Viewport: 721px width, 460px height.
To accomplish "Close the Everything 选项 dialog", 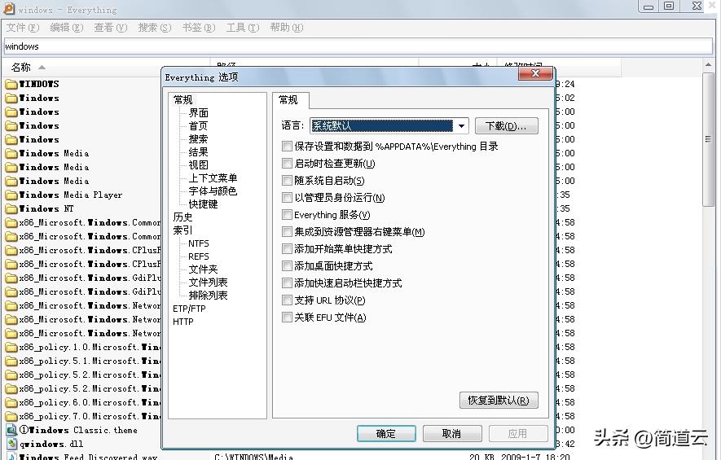I will click(x=534, y=73).
